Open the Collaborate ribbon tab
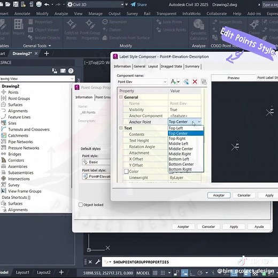Viewport: 278px width, 278px height. click(x=217, y=13)
